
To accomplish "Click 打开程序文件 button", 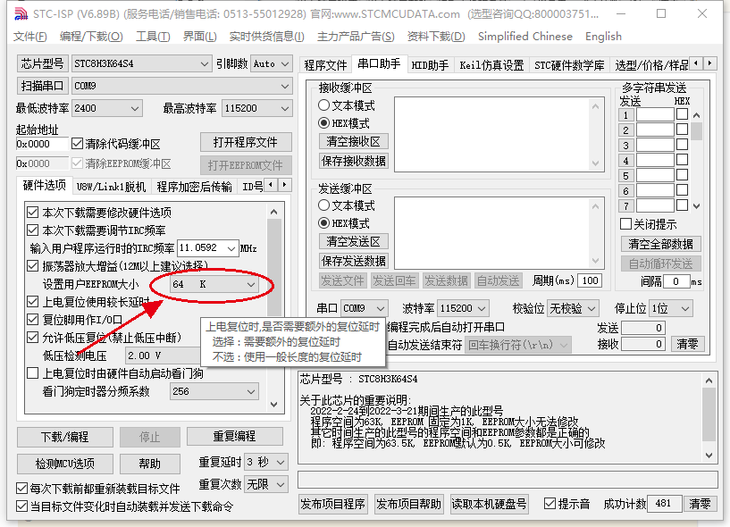I will 246,142.
